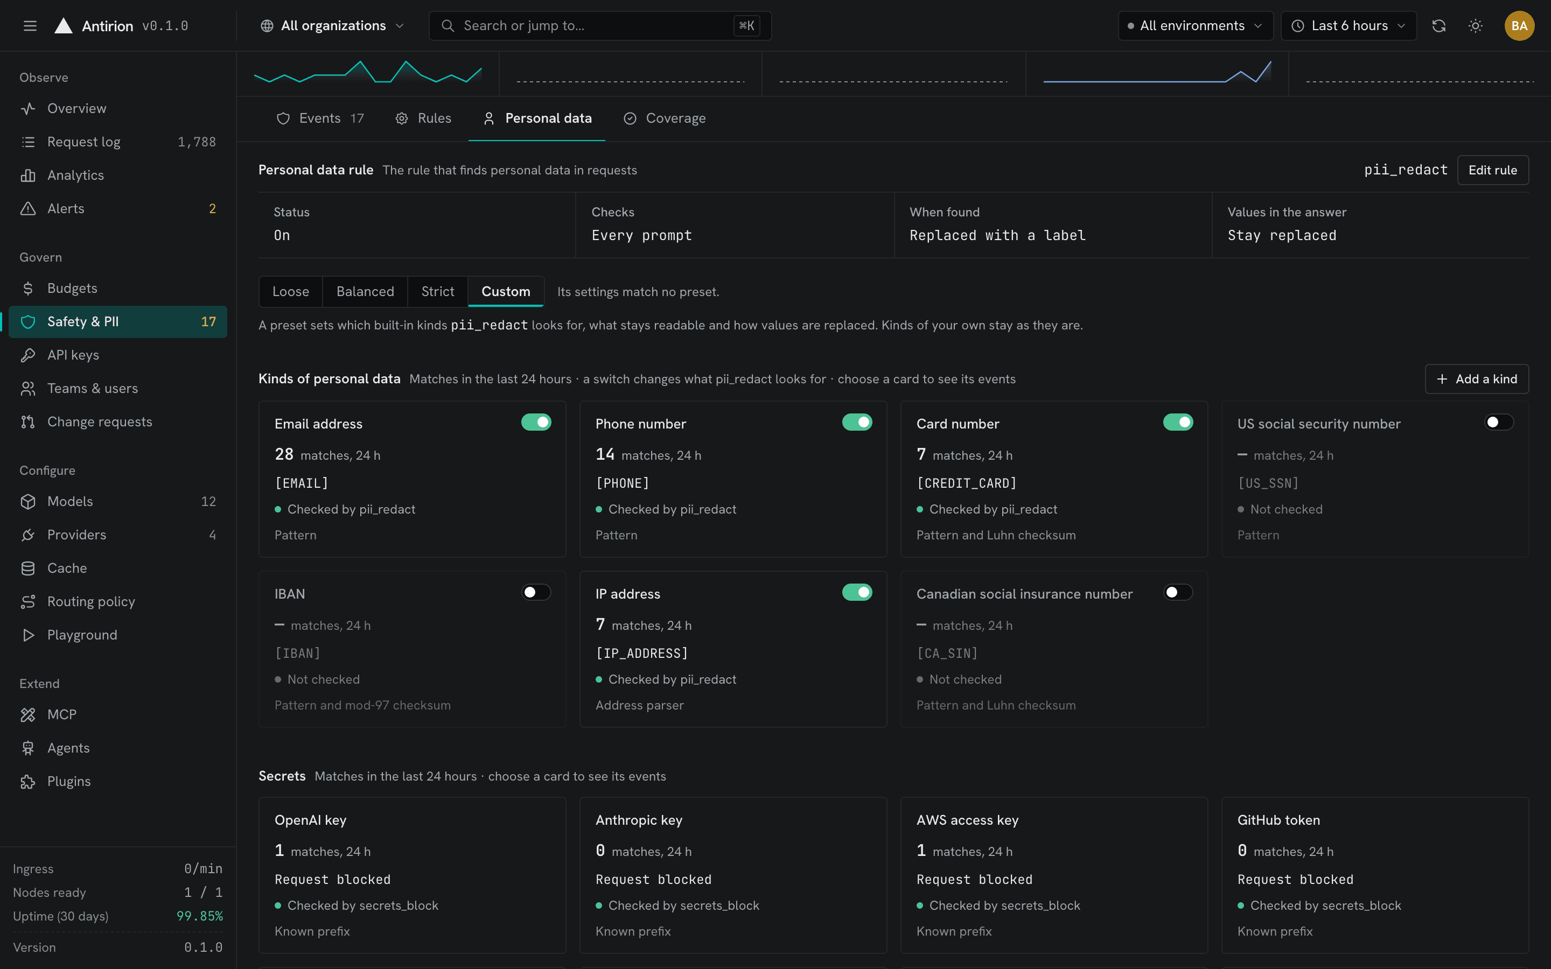Viewport: 1551px width, 969px height.
Task: Click the Agents robot icon
Action: (x=28, y=748)
